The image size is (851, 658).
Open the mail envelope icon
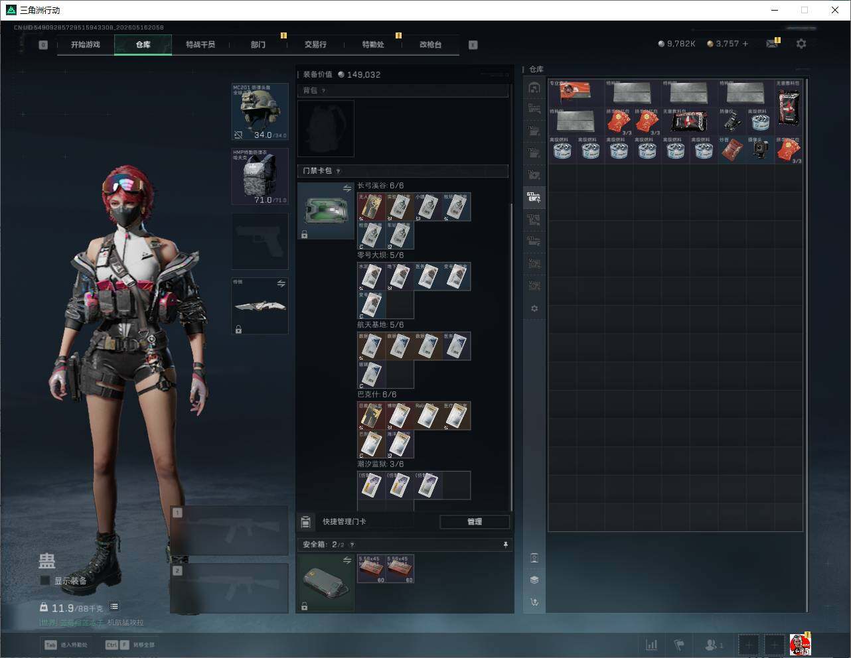click(772, 44)
